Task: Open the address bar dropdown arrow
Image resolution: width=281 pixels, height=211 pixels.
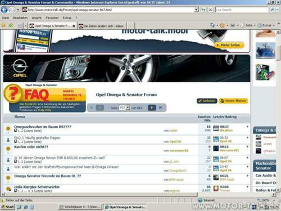Action: coord(196,10)
